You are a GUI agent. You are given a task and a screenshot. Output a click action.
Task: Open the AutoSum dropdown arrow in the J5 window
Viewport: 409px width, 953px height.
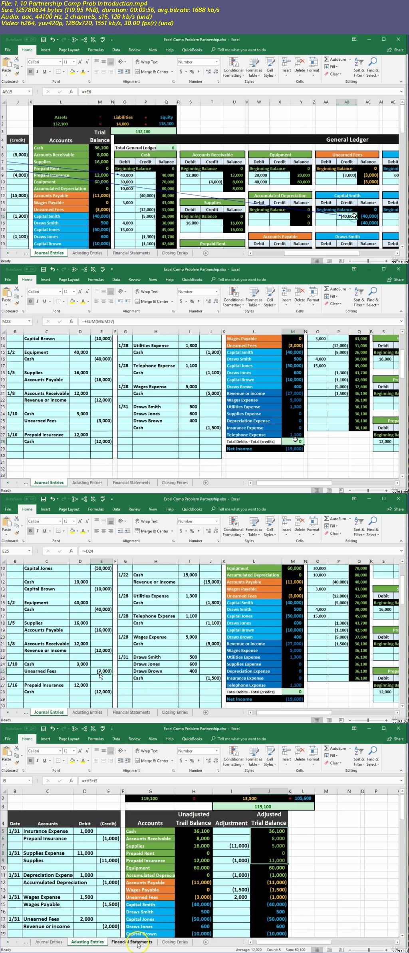click(x=350, y=748)
